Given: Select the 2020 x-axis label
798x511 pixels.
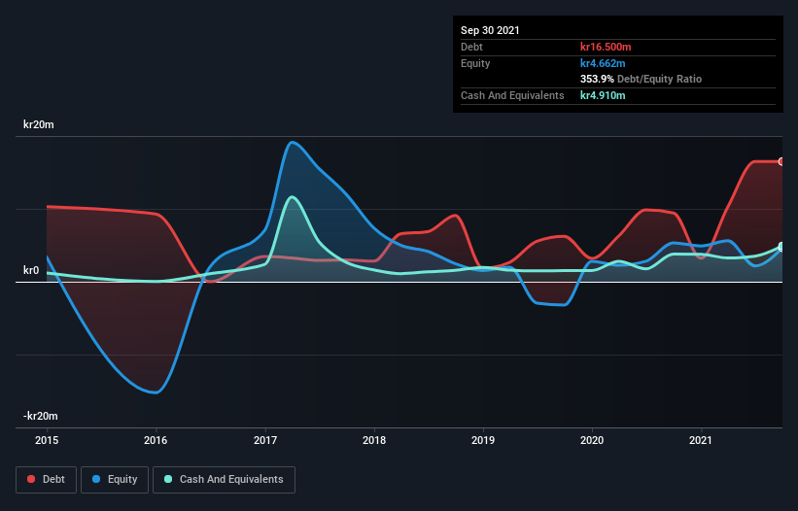Looking at the screenshot, I should coord(592,440).
